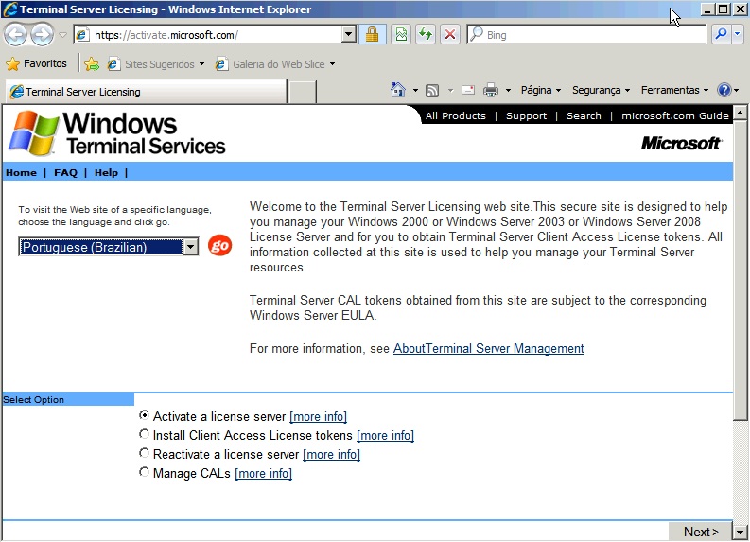This screenshot has width=750, height=542.
Task: Open Galeria do Web Slice item
Action: [275, 64]
